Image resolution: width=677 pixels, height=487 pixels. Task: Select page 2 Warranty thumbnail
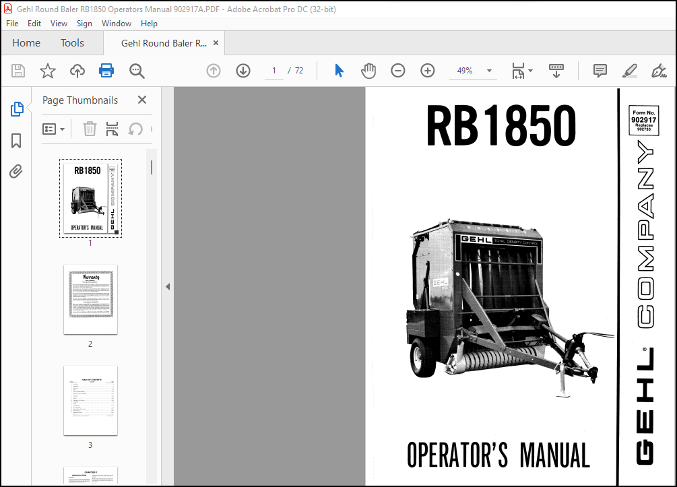(91, 299)
